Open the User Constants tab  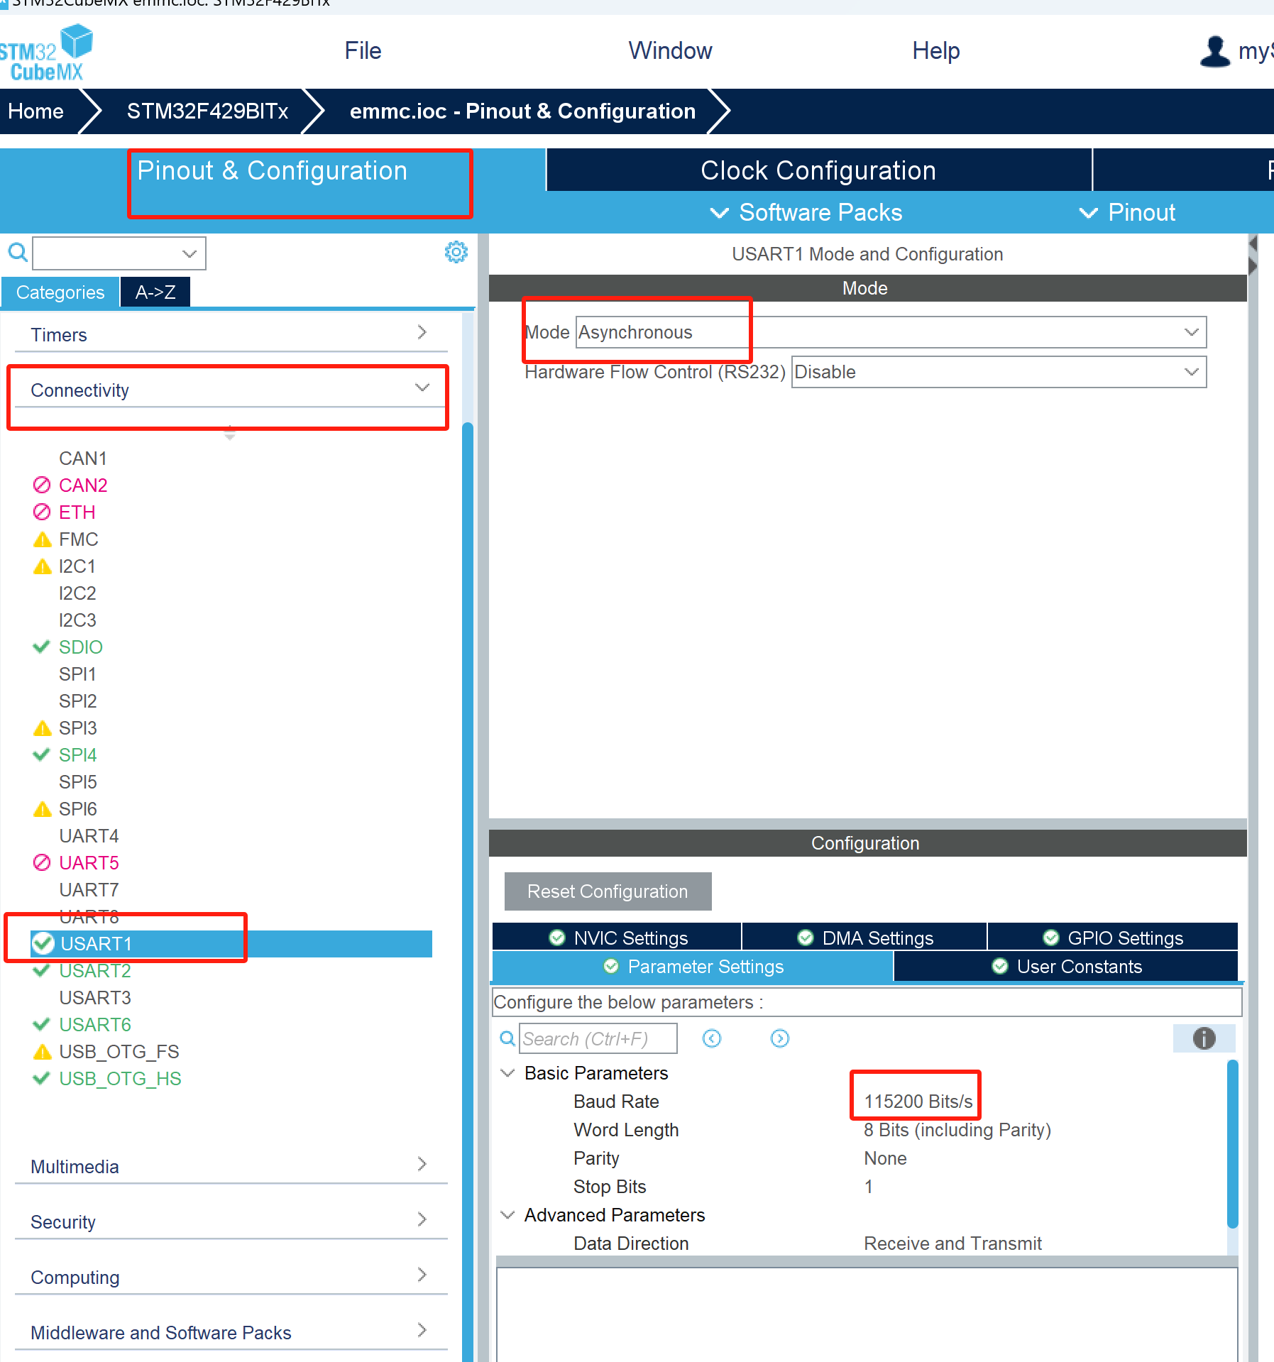tap(1065, 966)
